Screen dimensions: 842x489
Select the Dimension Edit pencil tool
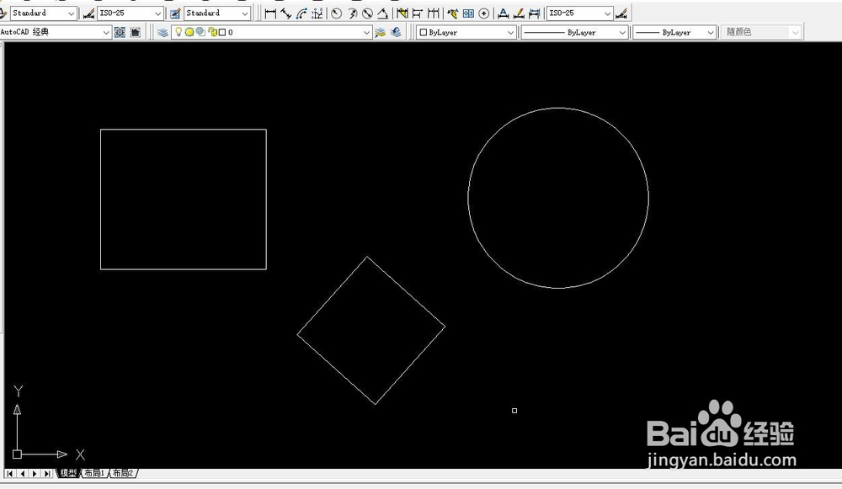tap(519, 13)
